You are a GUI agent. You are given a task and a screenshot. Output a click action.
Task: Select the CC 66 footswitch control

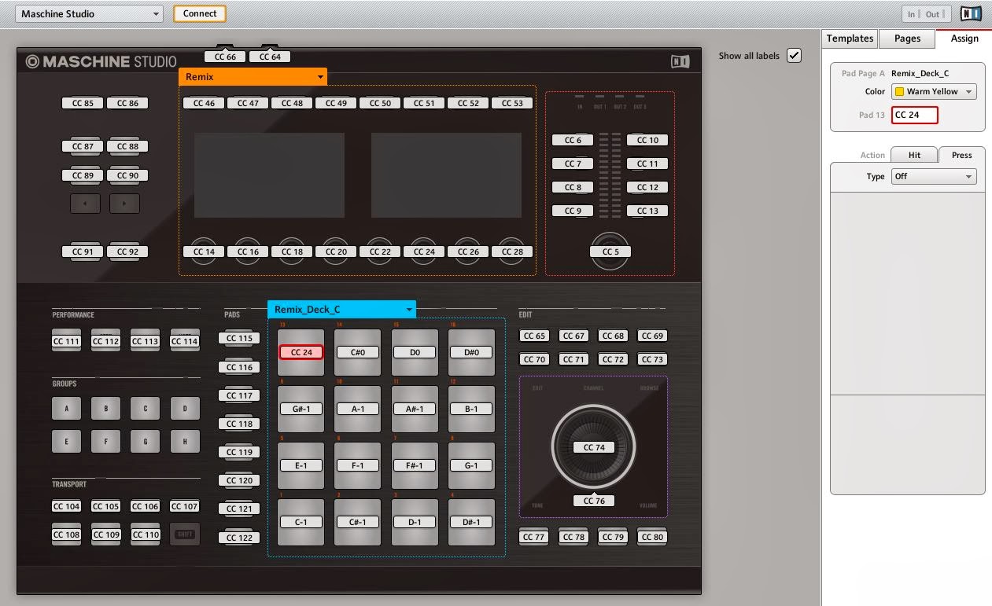[x=225, y=57]
